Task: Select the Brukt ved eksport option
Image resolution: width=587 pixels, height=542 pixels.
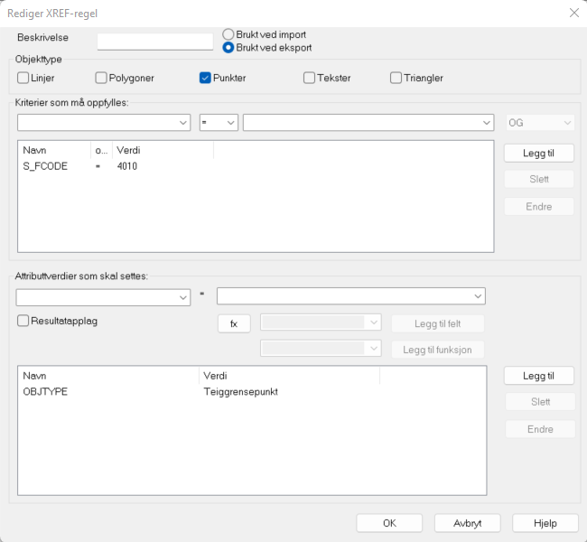Action: tap(228, 47)
